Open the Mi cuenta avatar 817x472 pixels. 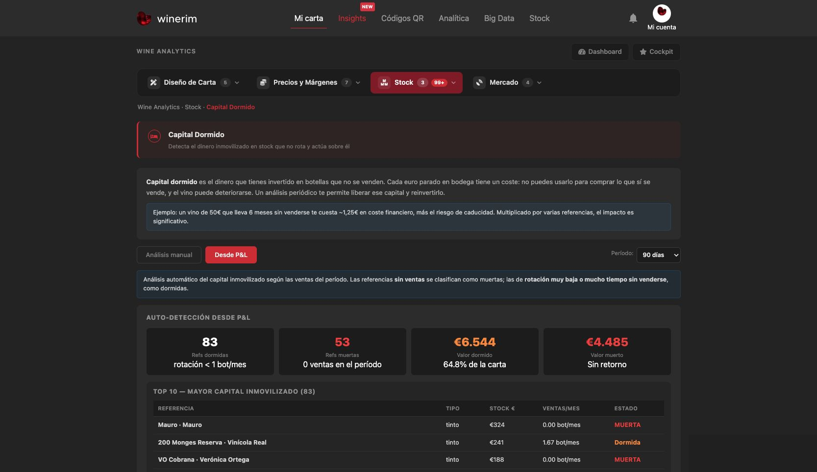(x=662, y=13)
